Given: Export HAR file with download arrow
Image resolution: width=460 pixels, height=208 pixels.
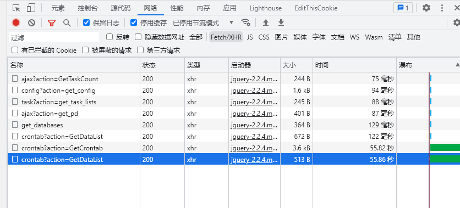Looking at the screenshot, I should point(281,23).
